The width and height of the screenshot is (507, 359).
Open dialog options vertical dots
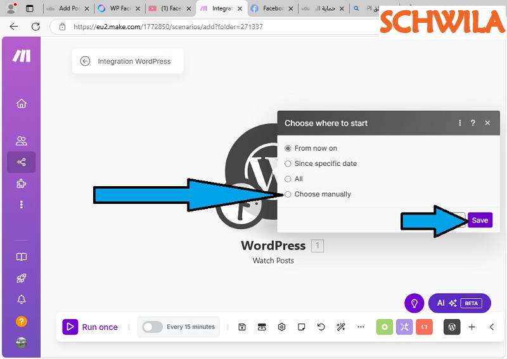click(x=460, y=123)
